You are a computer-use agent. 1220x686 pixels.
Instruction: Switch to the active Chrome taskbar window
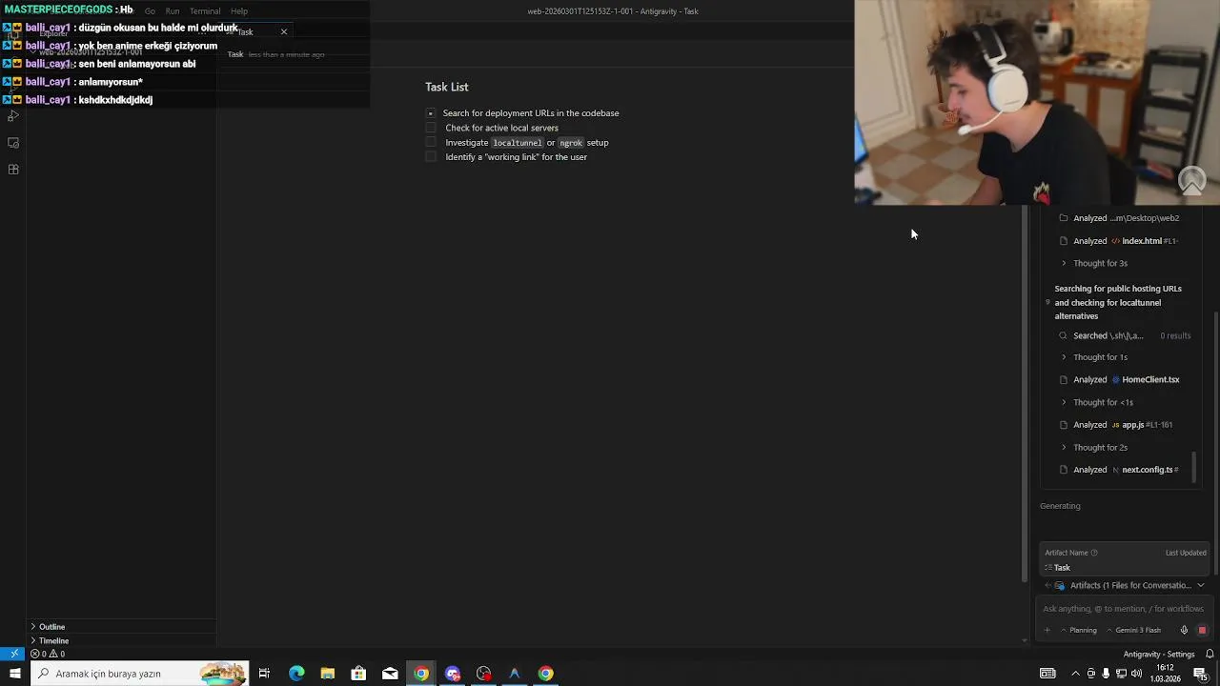(x=421, y=674)
